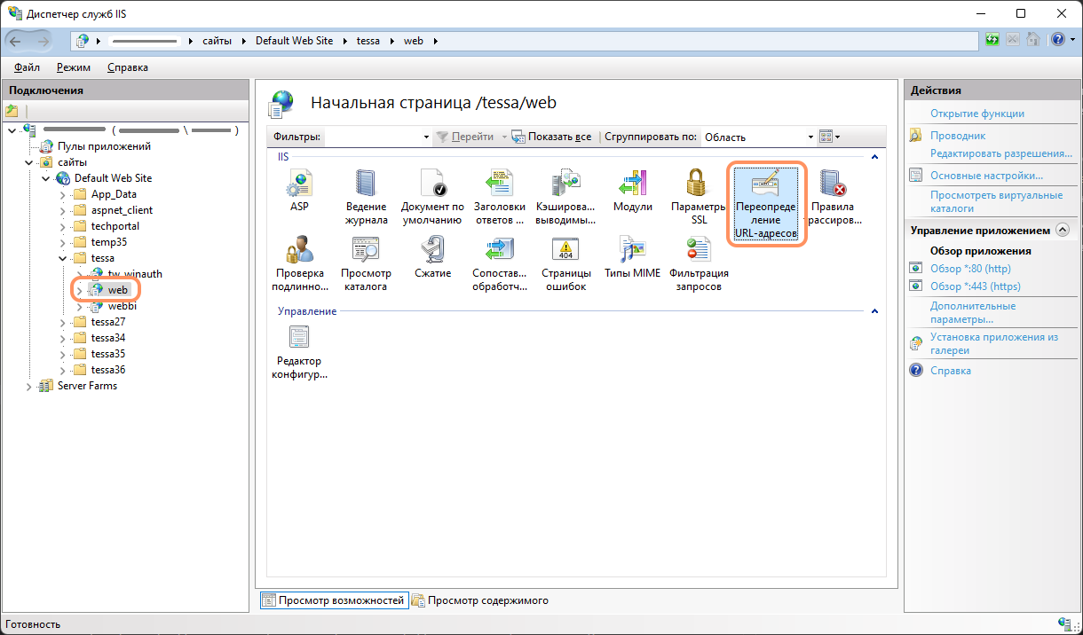
Task: Click Показать все button
Action: coord(551,137)
